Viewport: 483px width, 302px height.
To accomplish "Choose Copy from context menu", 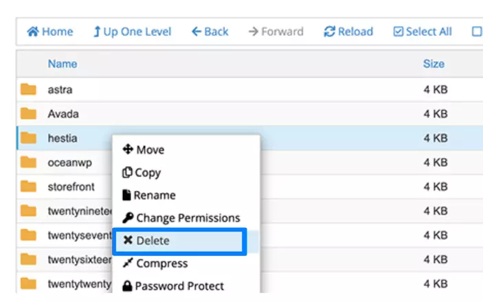I will pyautogui.click(x=142, y=172).
